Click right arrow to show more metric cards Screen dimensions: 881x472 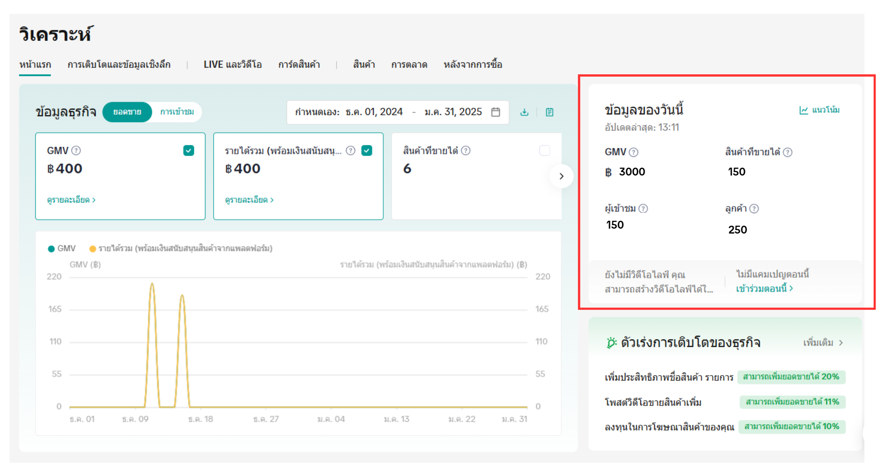tap(561, 176)
